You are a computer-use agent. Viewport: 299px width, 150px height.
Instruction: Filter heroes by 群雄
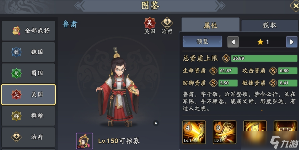[x=28, y=116]
